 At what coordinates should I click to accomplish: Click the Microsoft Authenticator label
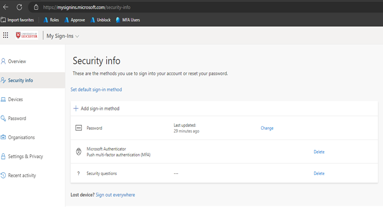[106, 149]
